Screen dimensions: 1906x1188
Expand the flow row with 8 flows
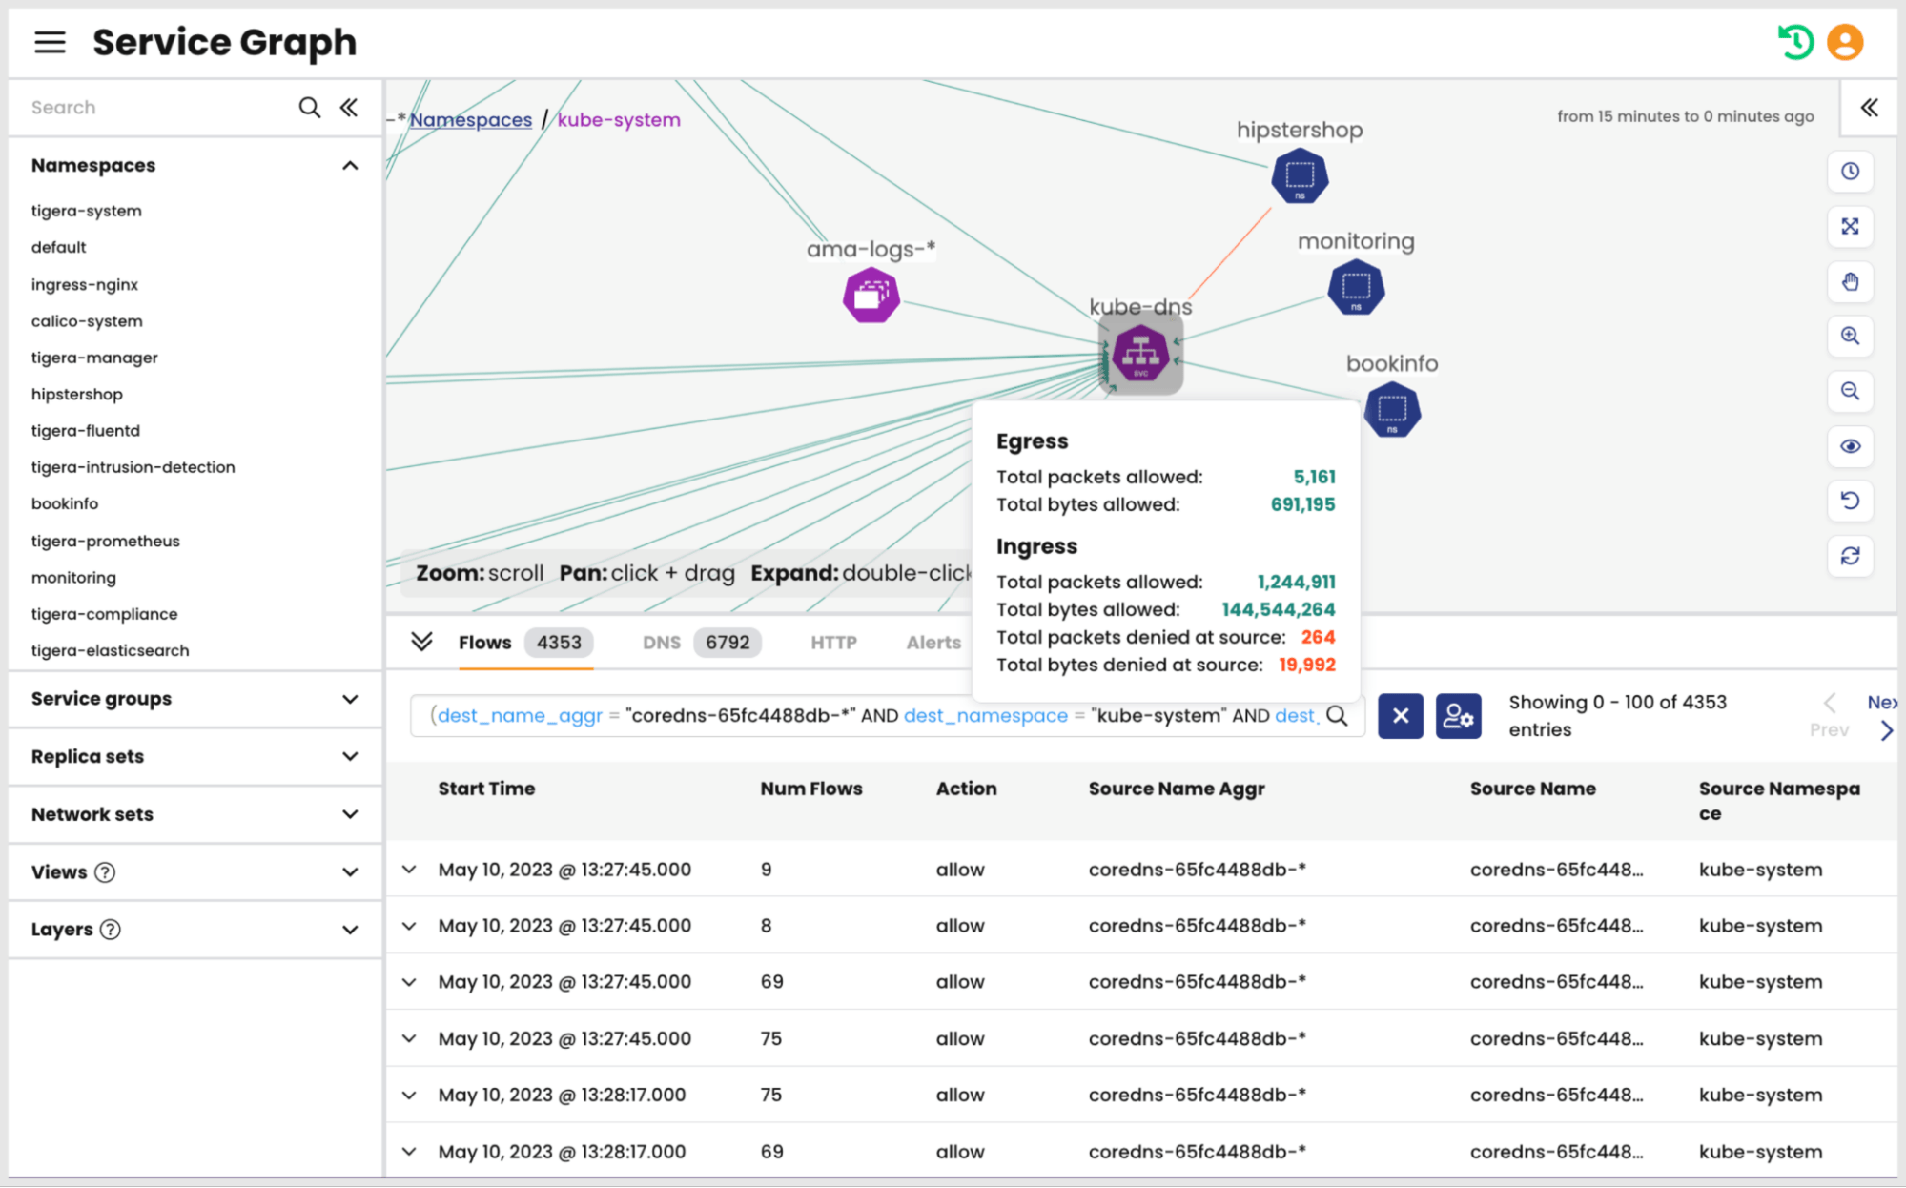tap(409, 926)
